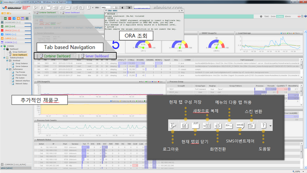Select the MyPage0 sub-tab
Screen dimensions: 307x173
click(x=99, y=28)
